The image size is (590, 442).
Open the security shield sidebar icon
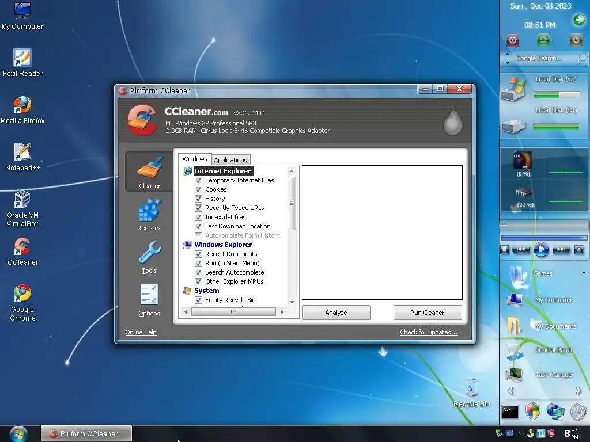[533, 411]
